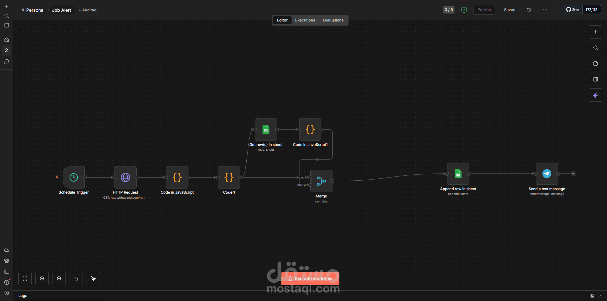Pop out the Logs panel
The height and width of the screenshot is (301, 607).
click(x=592, y=296)
